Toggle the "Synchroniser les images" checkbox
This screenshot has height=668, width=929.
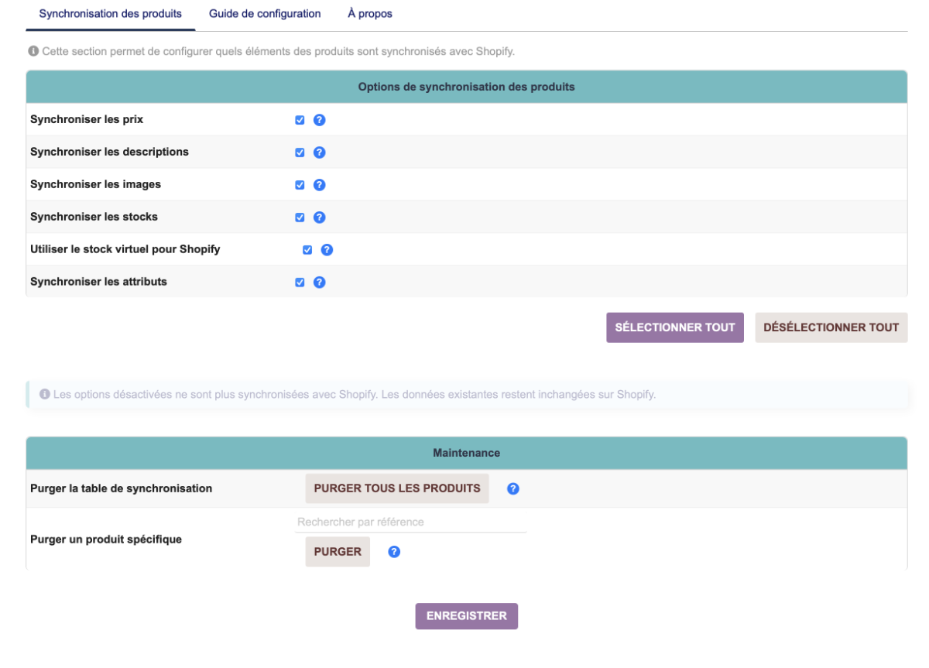(300, 185)
